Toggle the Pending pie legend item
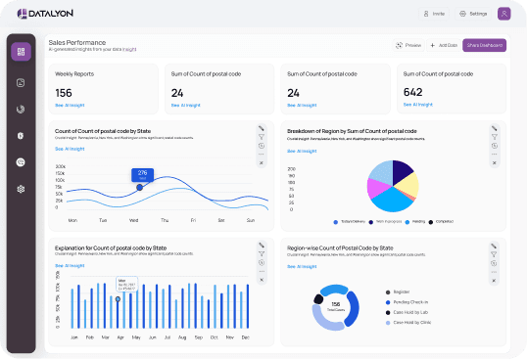 (415, 222)
